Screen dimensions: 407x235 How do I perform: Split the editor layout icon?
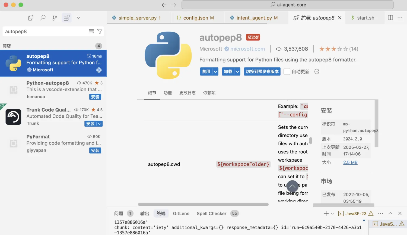[x=390, y=18]
